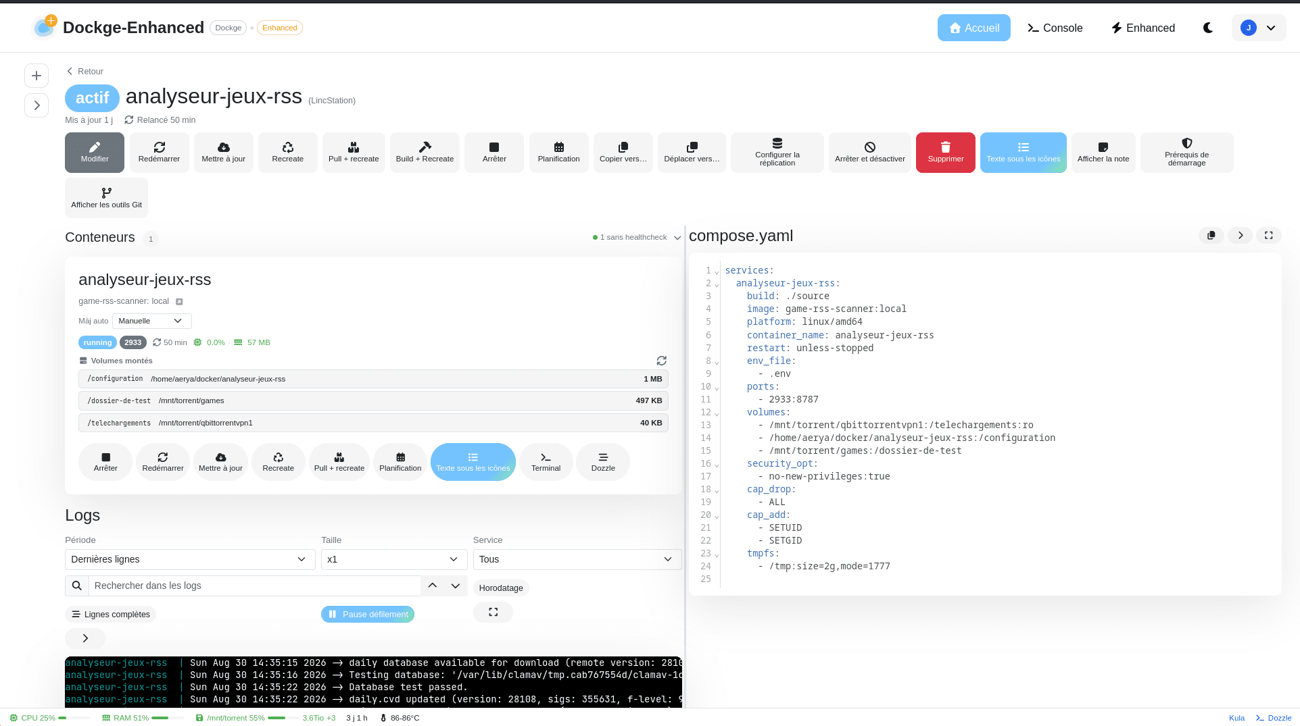Viewport: 1300px width, 726px height.
Task: Expand the 1 sans healthcheck chevron
Action: [x=677, y=238]
